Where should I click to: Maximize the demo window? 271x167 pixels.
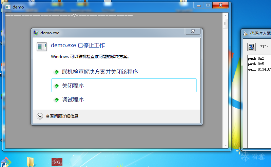[x=208, y=5]
